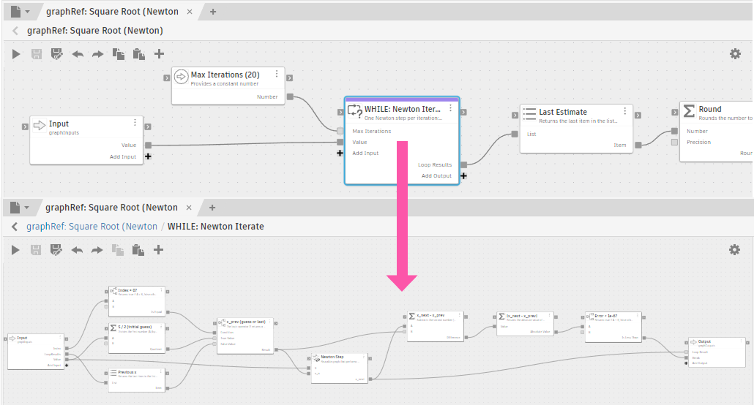Click the Max Iterations node arrow icon
754x405 pixels.
coord(181,76)
